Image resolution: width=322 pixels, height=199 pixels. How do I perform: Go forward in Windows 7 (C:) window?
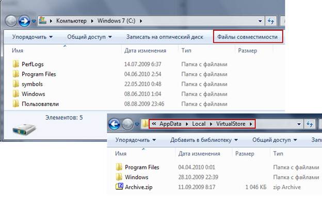(x=24, y=21)
